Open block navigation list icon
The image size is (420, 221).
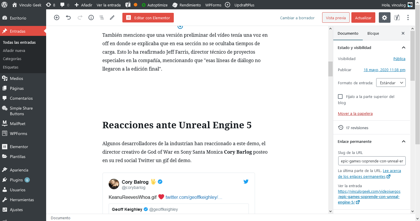(x=102, y=18)
